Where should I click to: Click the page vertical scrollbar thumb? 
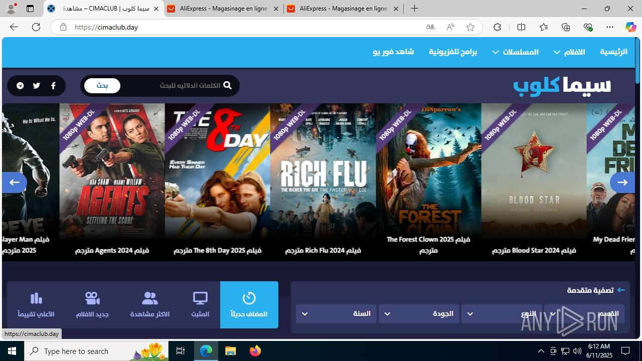638,61
